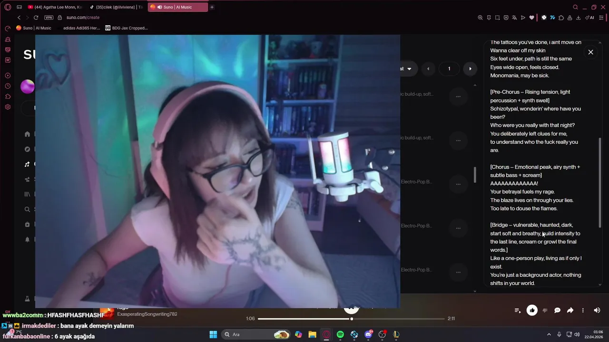Switch to the cilek TikTok tab

coord(116,7)
